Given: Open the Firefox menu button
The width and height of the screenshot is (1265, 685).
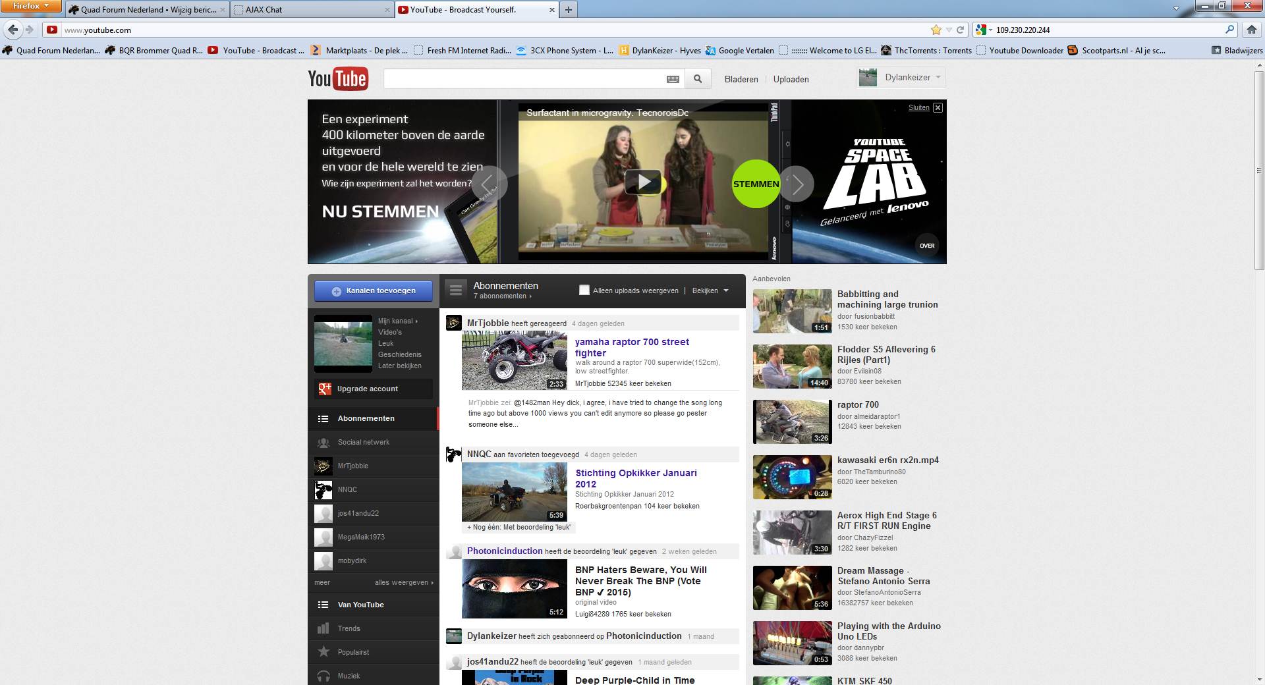Looking at the screenshot, I should pyautogui.click(x=30, y=6).
